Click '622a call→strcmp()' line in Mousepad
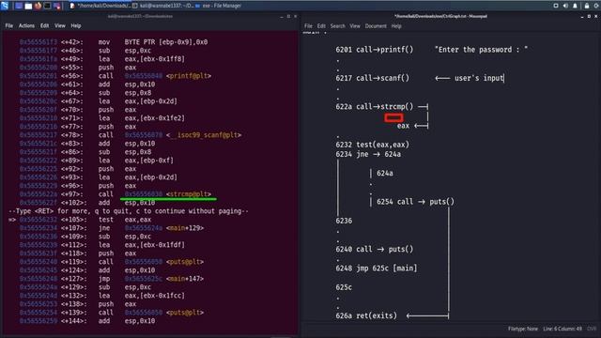Image resolution: width=601 pixels, height=338 pixels. [x=375, y=106]
